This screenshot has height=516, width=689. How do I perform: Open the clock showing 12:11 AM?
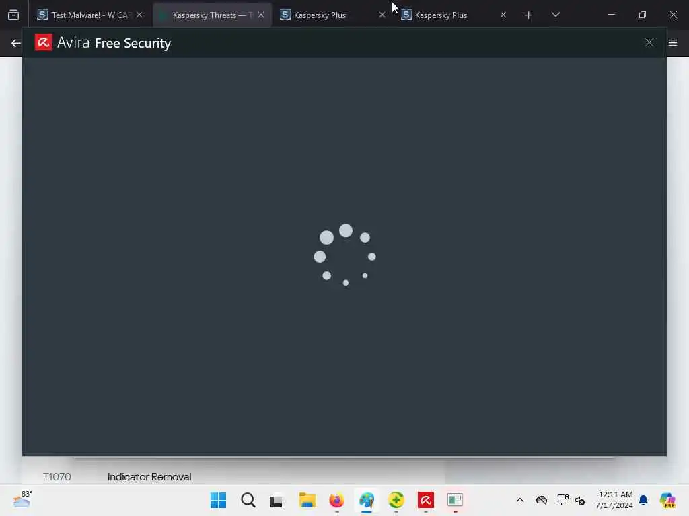(x=615, y=500)
